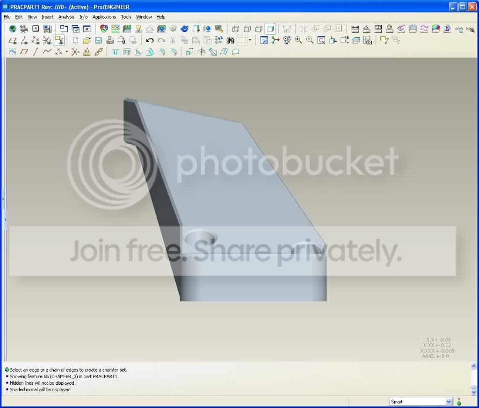Open the Saved view list

point(345,40)
